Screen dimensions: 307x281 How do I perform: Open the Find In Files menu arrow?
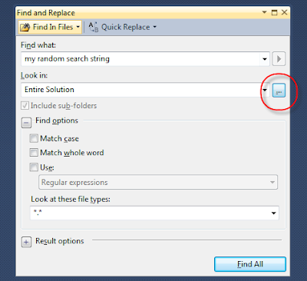pos(78,27)
